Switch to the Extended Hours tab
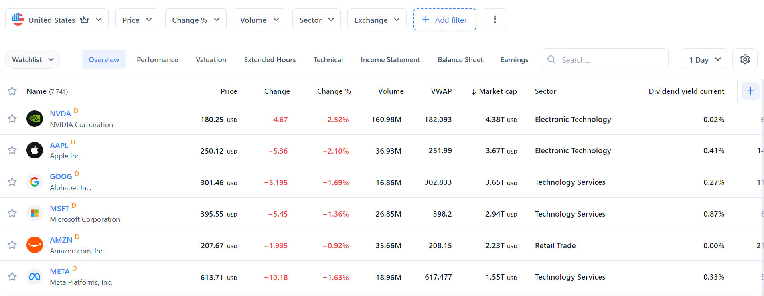 (270, 59)
